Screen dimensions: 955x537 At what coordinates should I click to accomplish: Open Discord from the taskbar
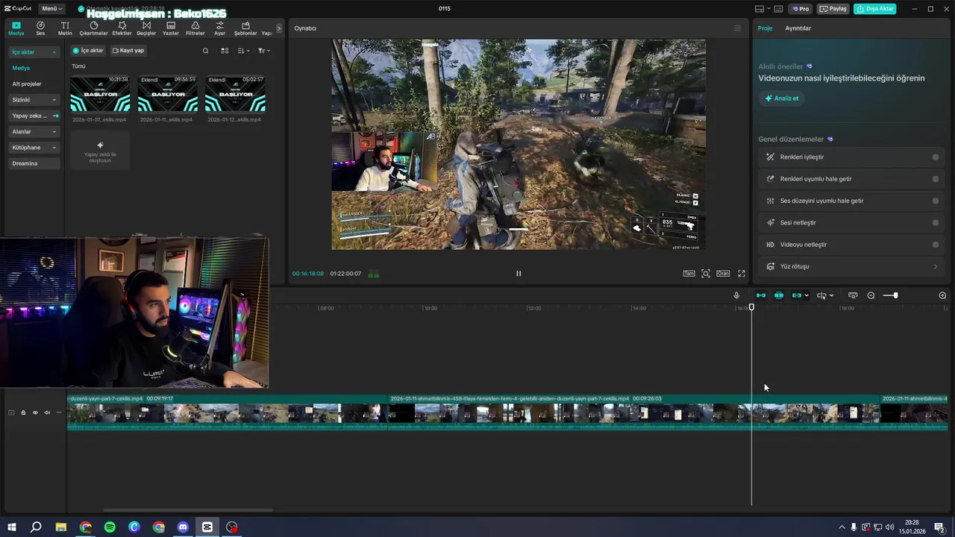click(x=183, y=527)
